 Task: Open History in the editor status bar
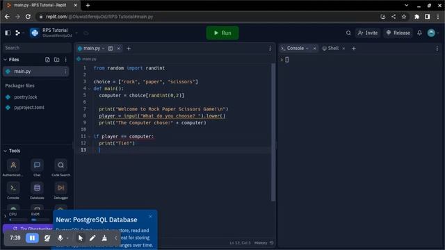(x=264, y=243)
